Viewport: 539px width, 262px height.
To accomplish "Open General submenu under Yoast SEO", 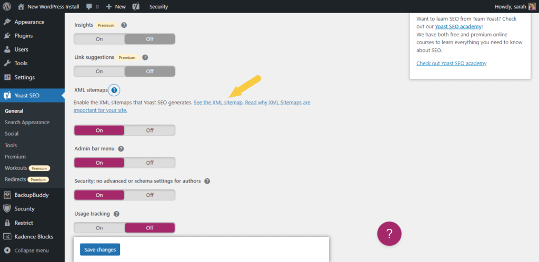I will [x=14, y=111].
